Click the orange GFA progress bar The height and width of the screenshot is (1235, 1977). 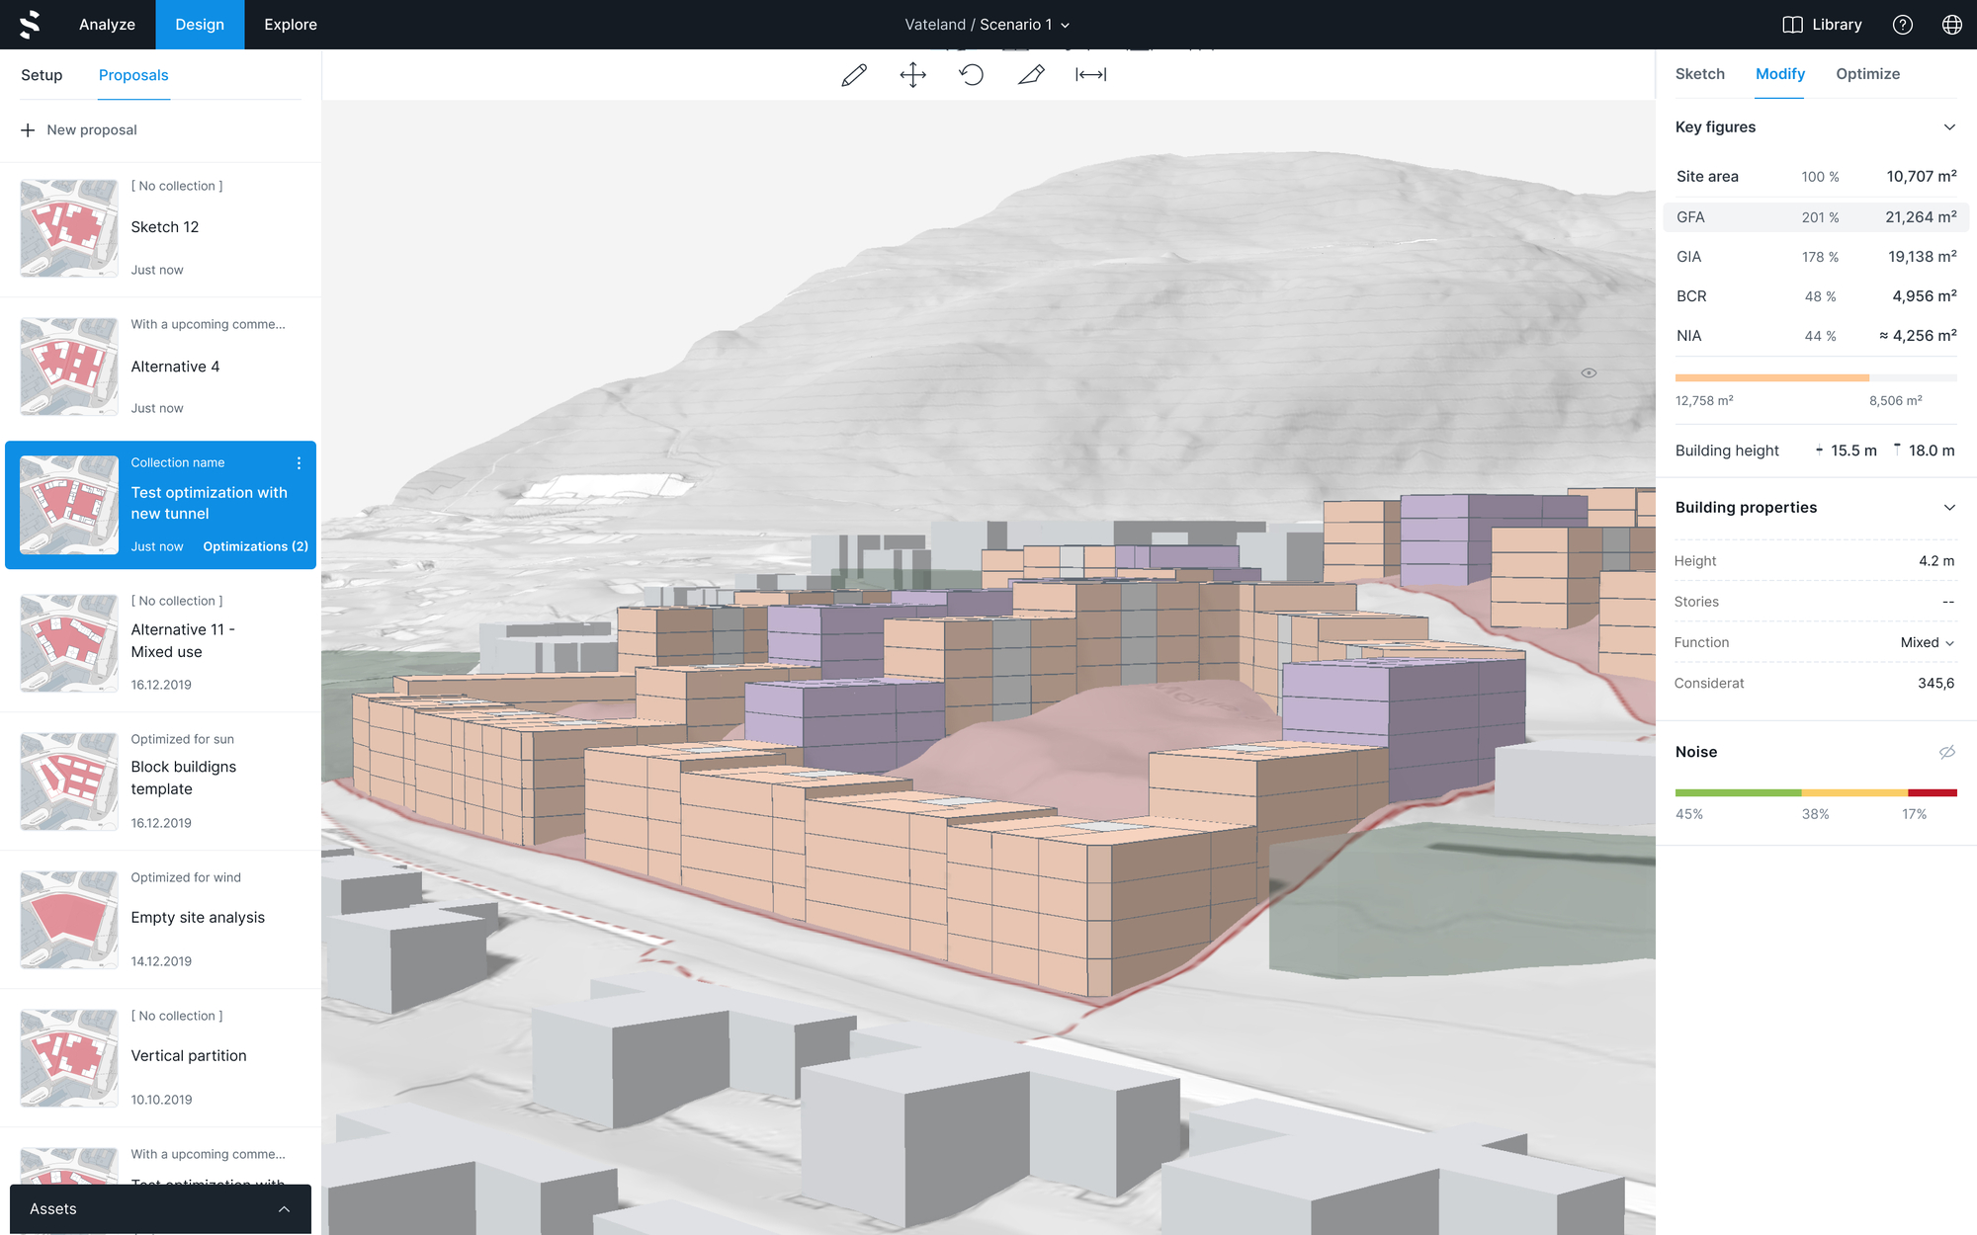1769,377
